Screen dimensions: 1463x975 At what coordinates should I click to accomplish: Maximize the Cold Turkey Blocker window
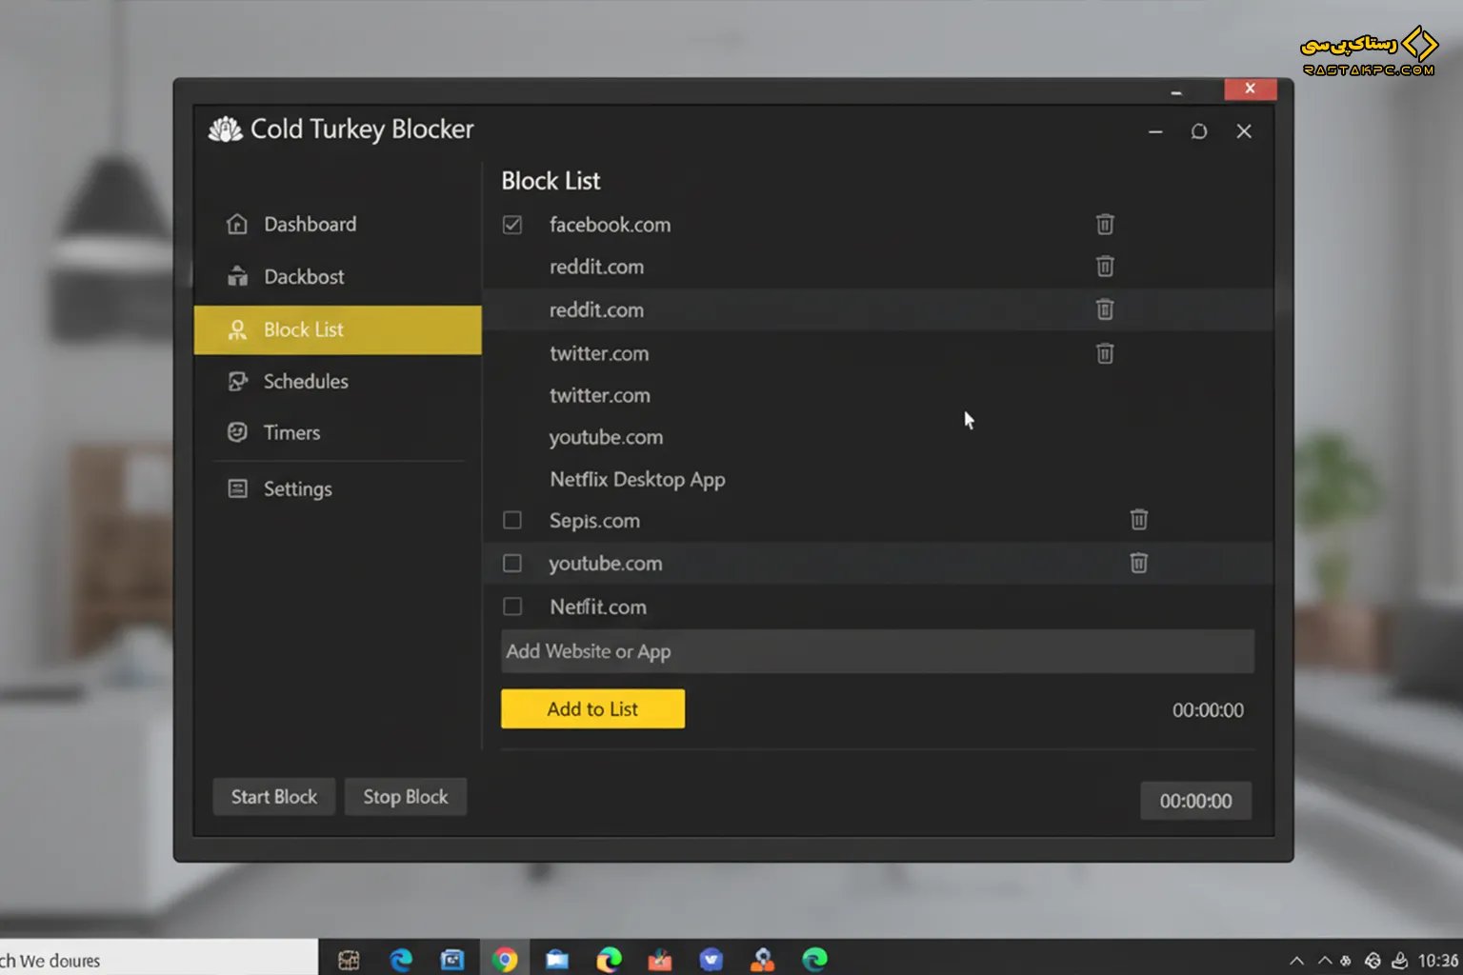pyautogui.click(x=1199, y=131)
